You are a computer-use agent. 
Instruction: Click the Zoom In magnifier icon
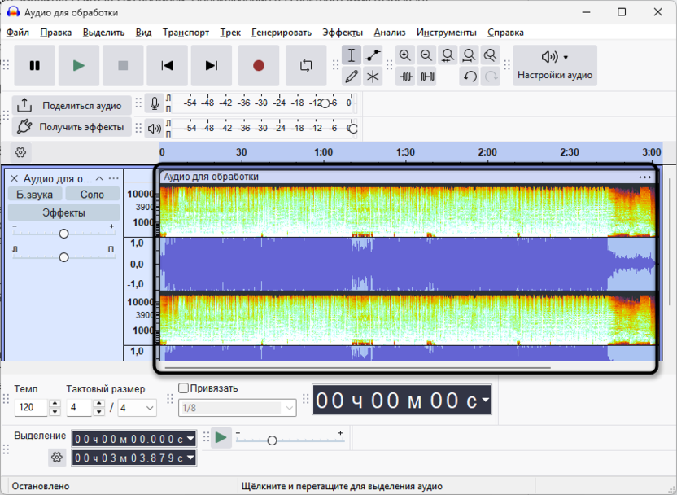coord(405,55)
